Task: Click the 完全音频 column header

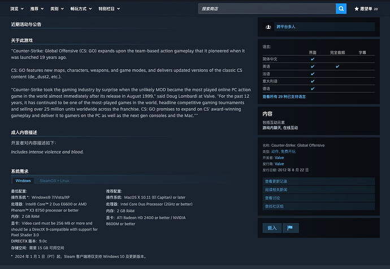Action: coord(337,52)
